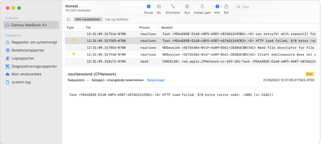Select Fejl og defekter filter

pos(117,19)
